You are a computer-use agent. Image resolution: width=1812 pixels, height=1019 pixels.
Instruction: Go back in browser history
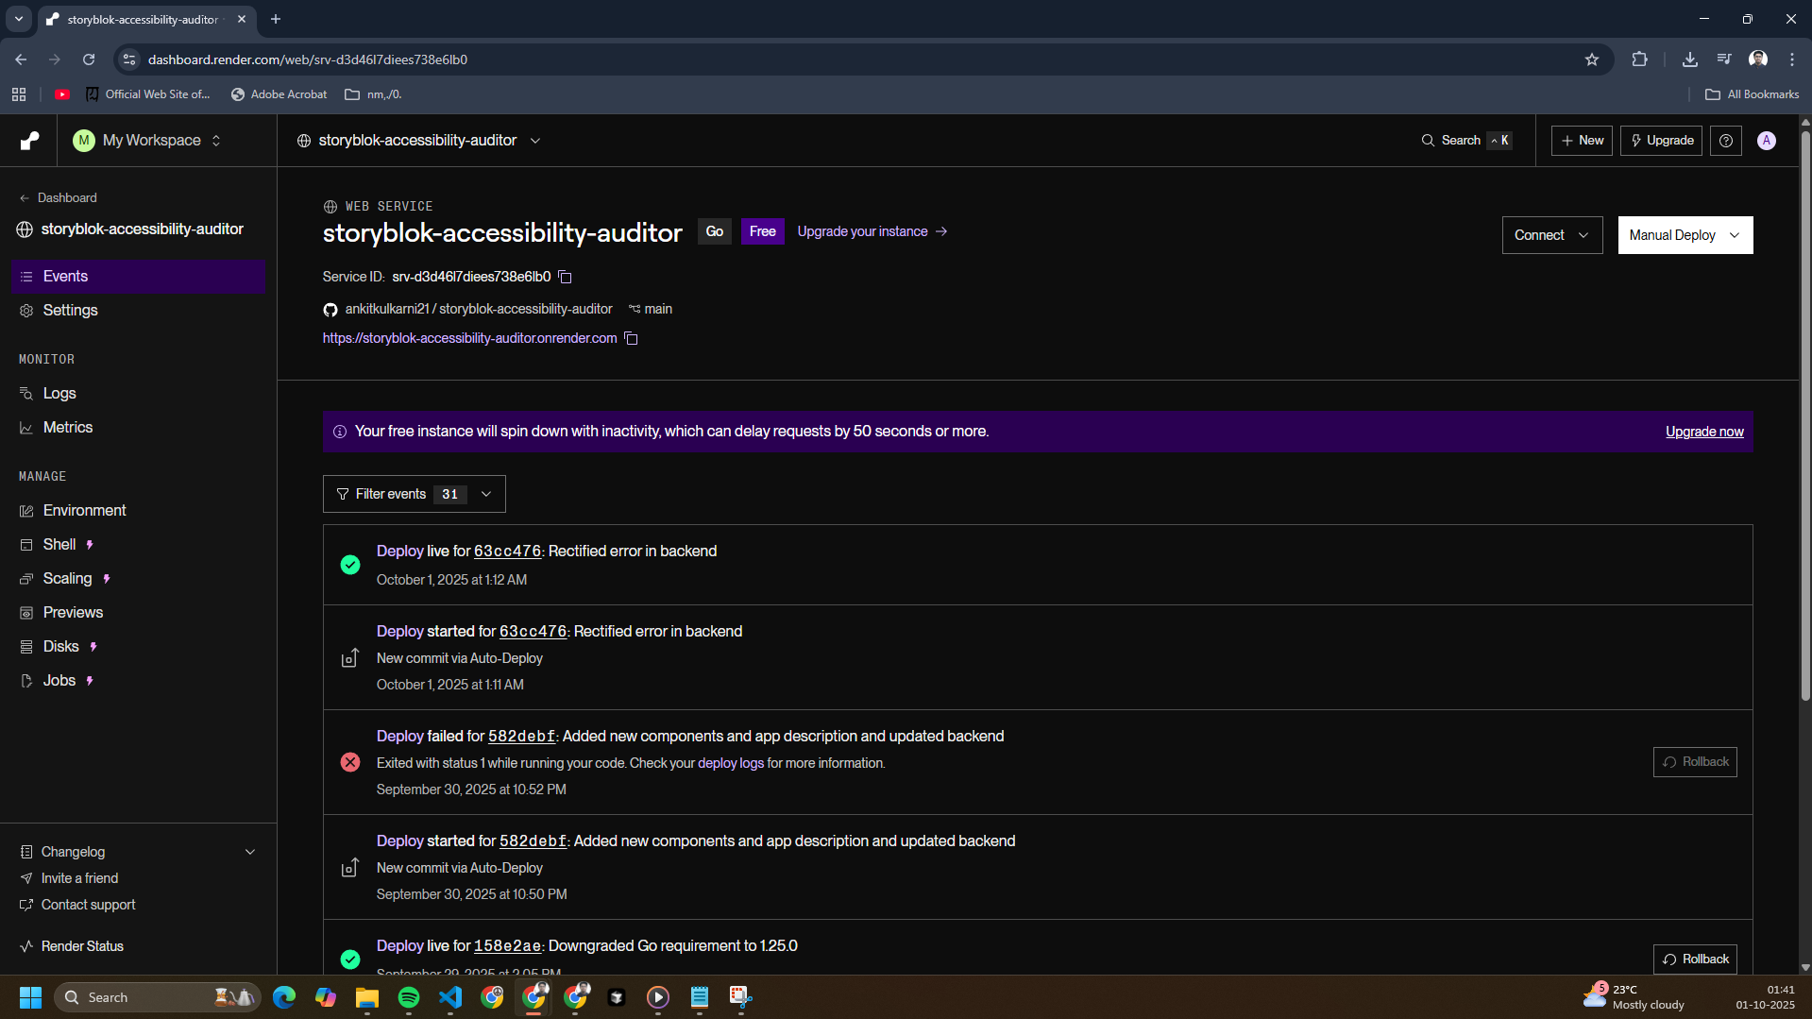21,59
